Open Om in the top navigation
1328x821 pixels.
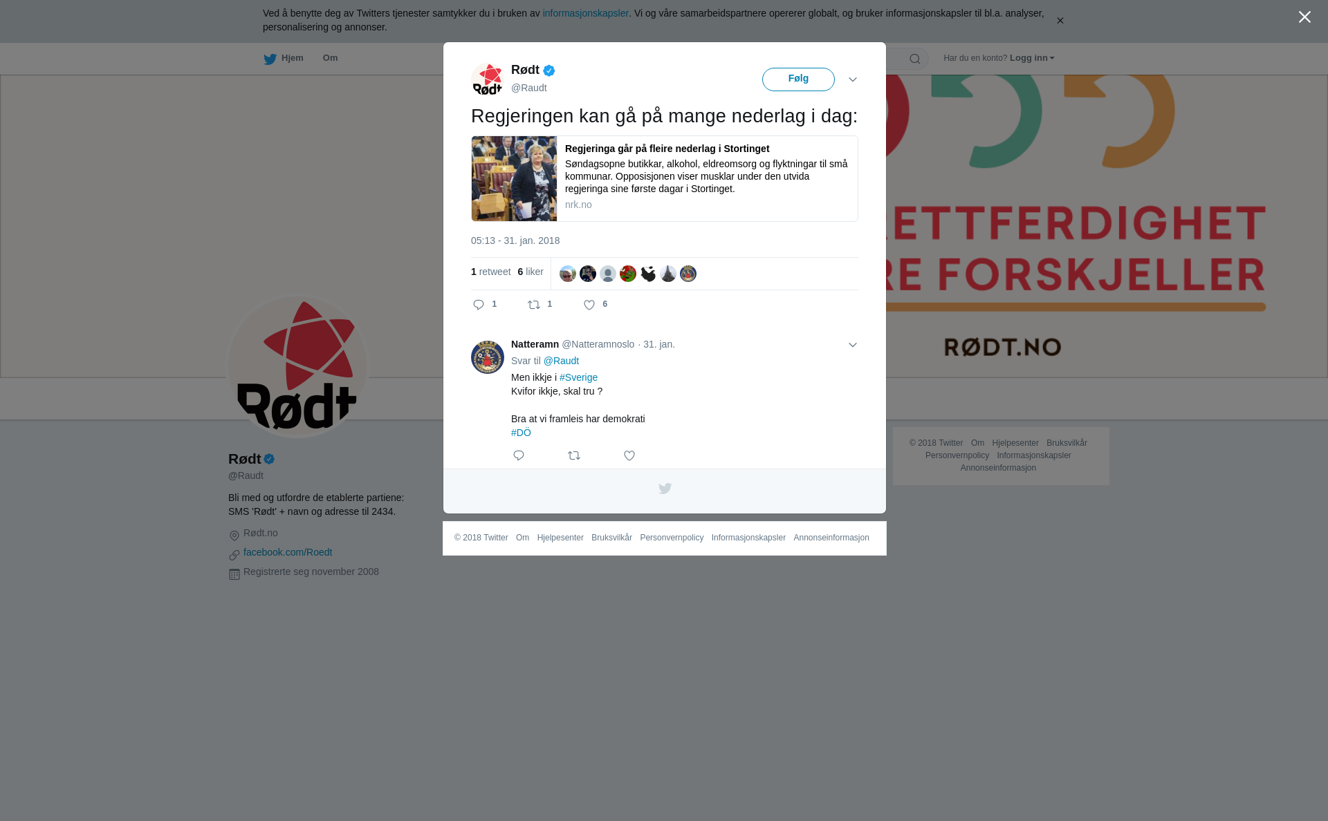330,58
